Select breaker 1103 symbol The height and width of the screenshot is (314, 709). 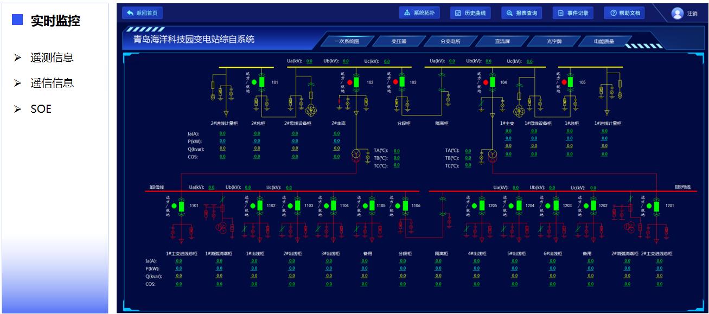[297, 206]
